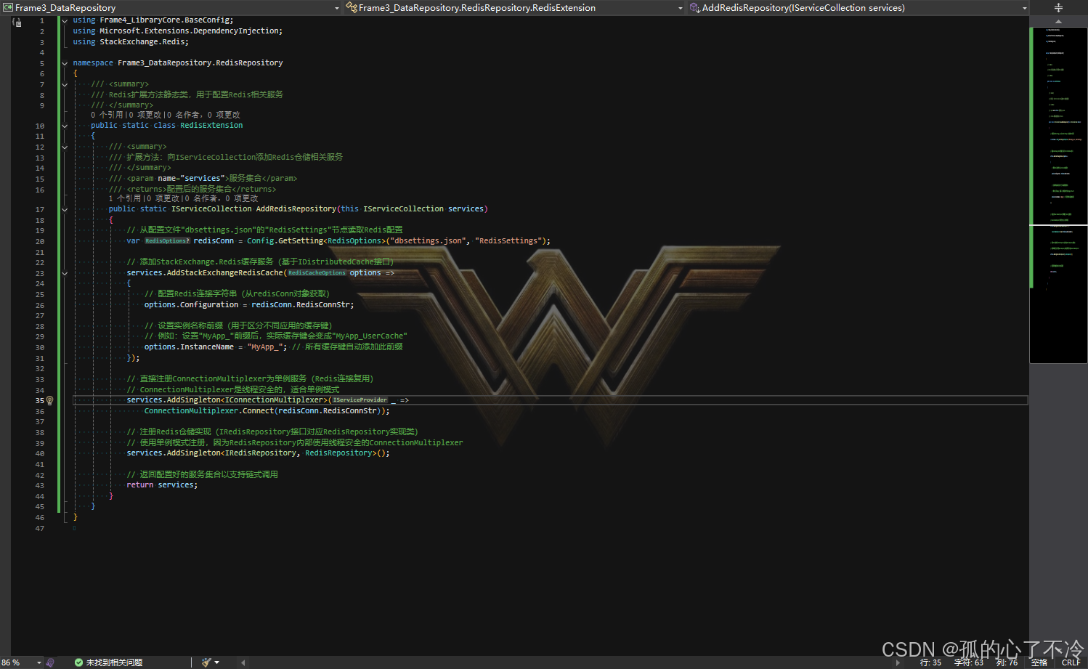Click 'StackExchange.Redis' in using on line 3
Viewport: 1088px width, 669px height.
click(142, 42)
